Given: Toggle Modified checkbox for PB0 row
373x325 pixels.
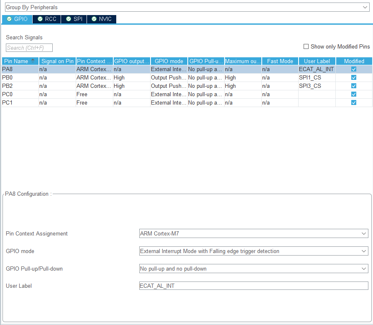Looking at the screenshot, I should [354, 77].
